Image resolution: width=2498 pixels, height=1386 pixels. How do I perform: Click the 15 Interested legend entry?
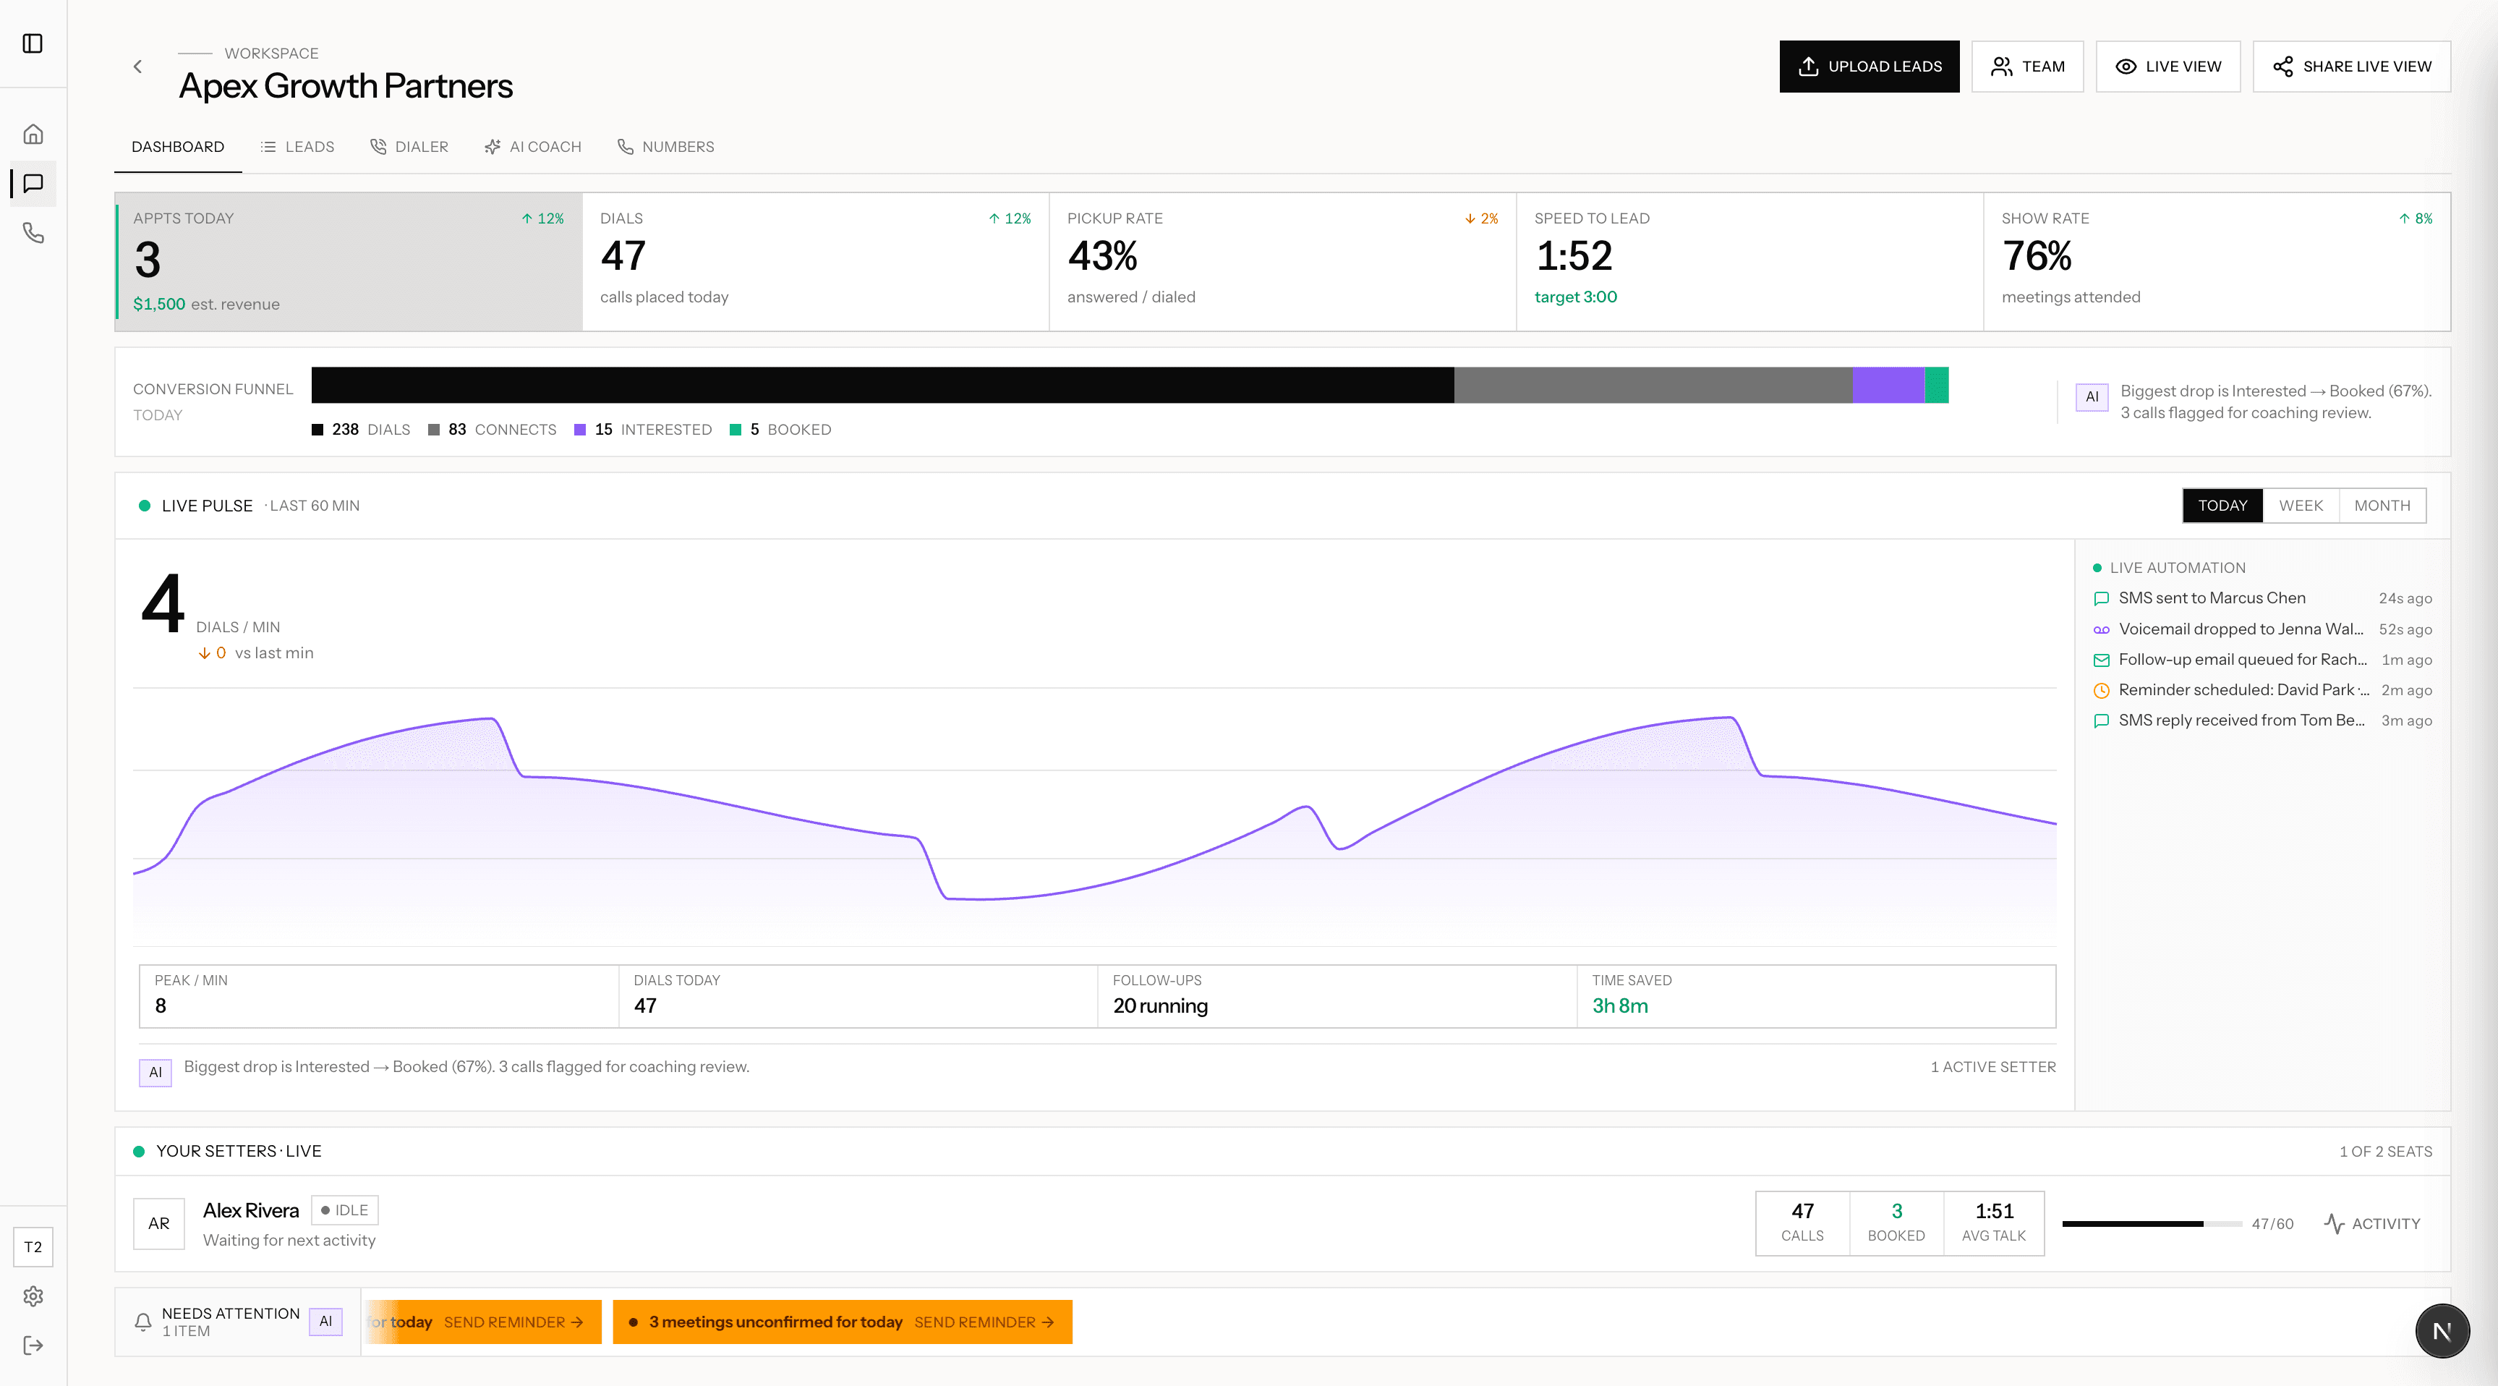[643, 430]
